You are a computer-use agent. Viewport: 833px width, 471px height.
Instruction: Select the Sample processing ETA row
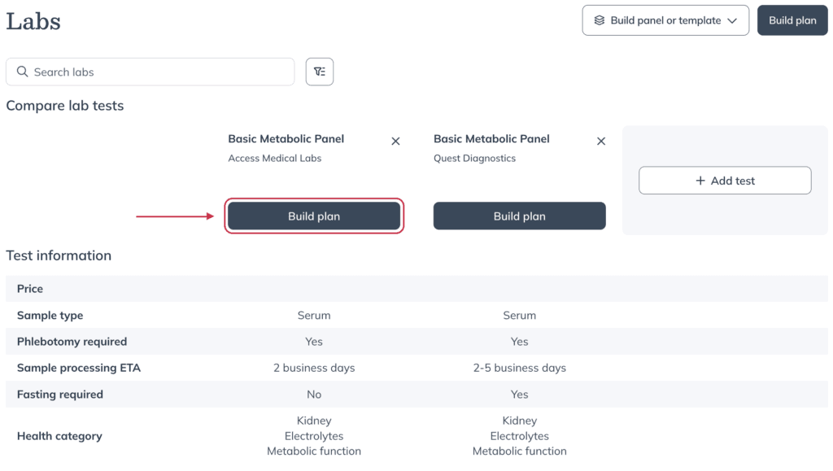tap(416, 368)
